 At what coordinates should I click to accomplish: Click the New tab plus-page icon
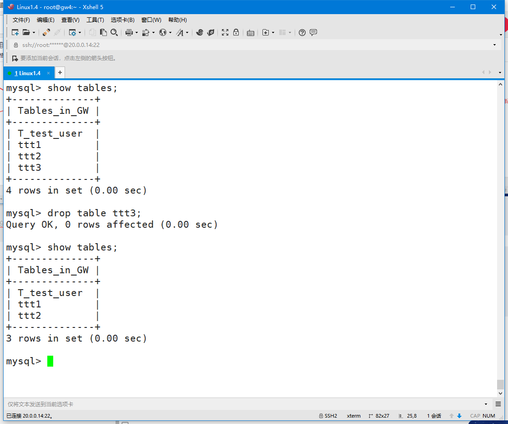pyautogui.click(x=265, y=32)
